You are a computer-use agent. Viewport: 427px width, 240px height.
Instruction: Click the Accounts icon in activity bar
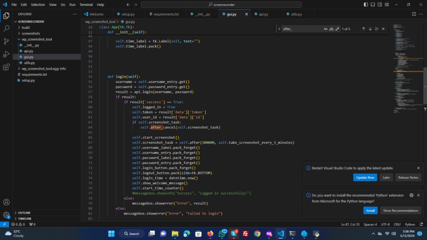[x=6, y=202]
